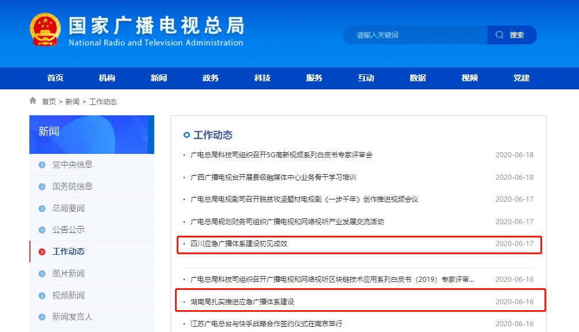Open 图片新闻 in the sidebar
The height and width of the screenshot is (332, 579).
click(x=68, y=273)
